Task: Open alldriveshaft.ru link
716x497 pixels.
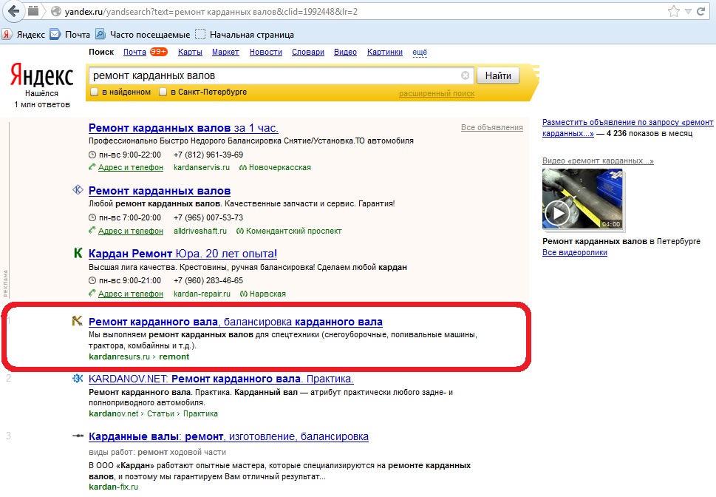Action: click(200, 231)
